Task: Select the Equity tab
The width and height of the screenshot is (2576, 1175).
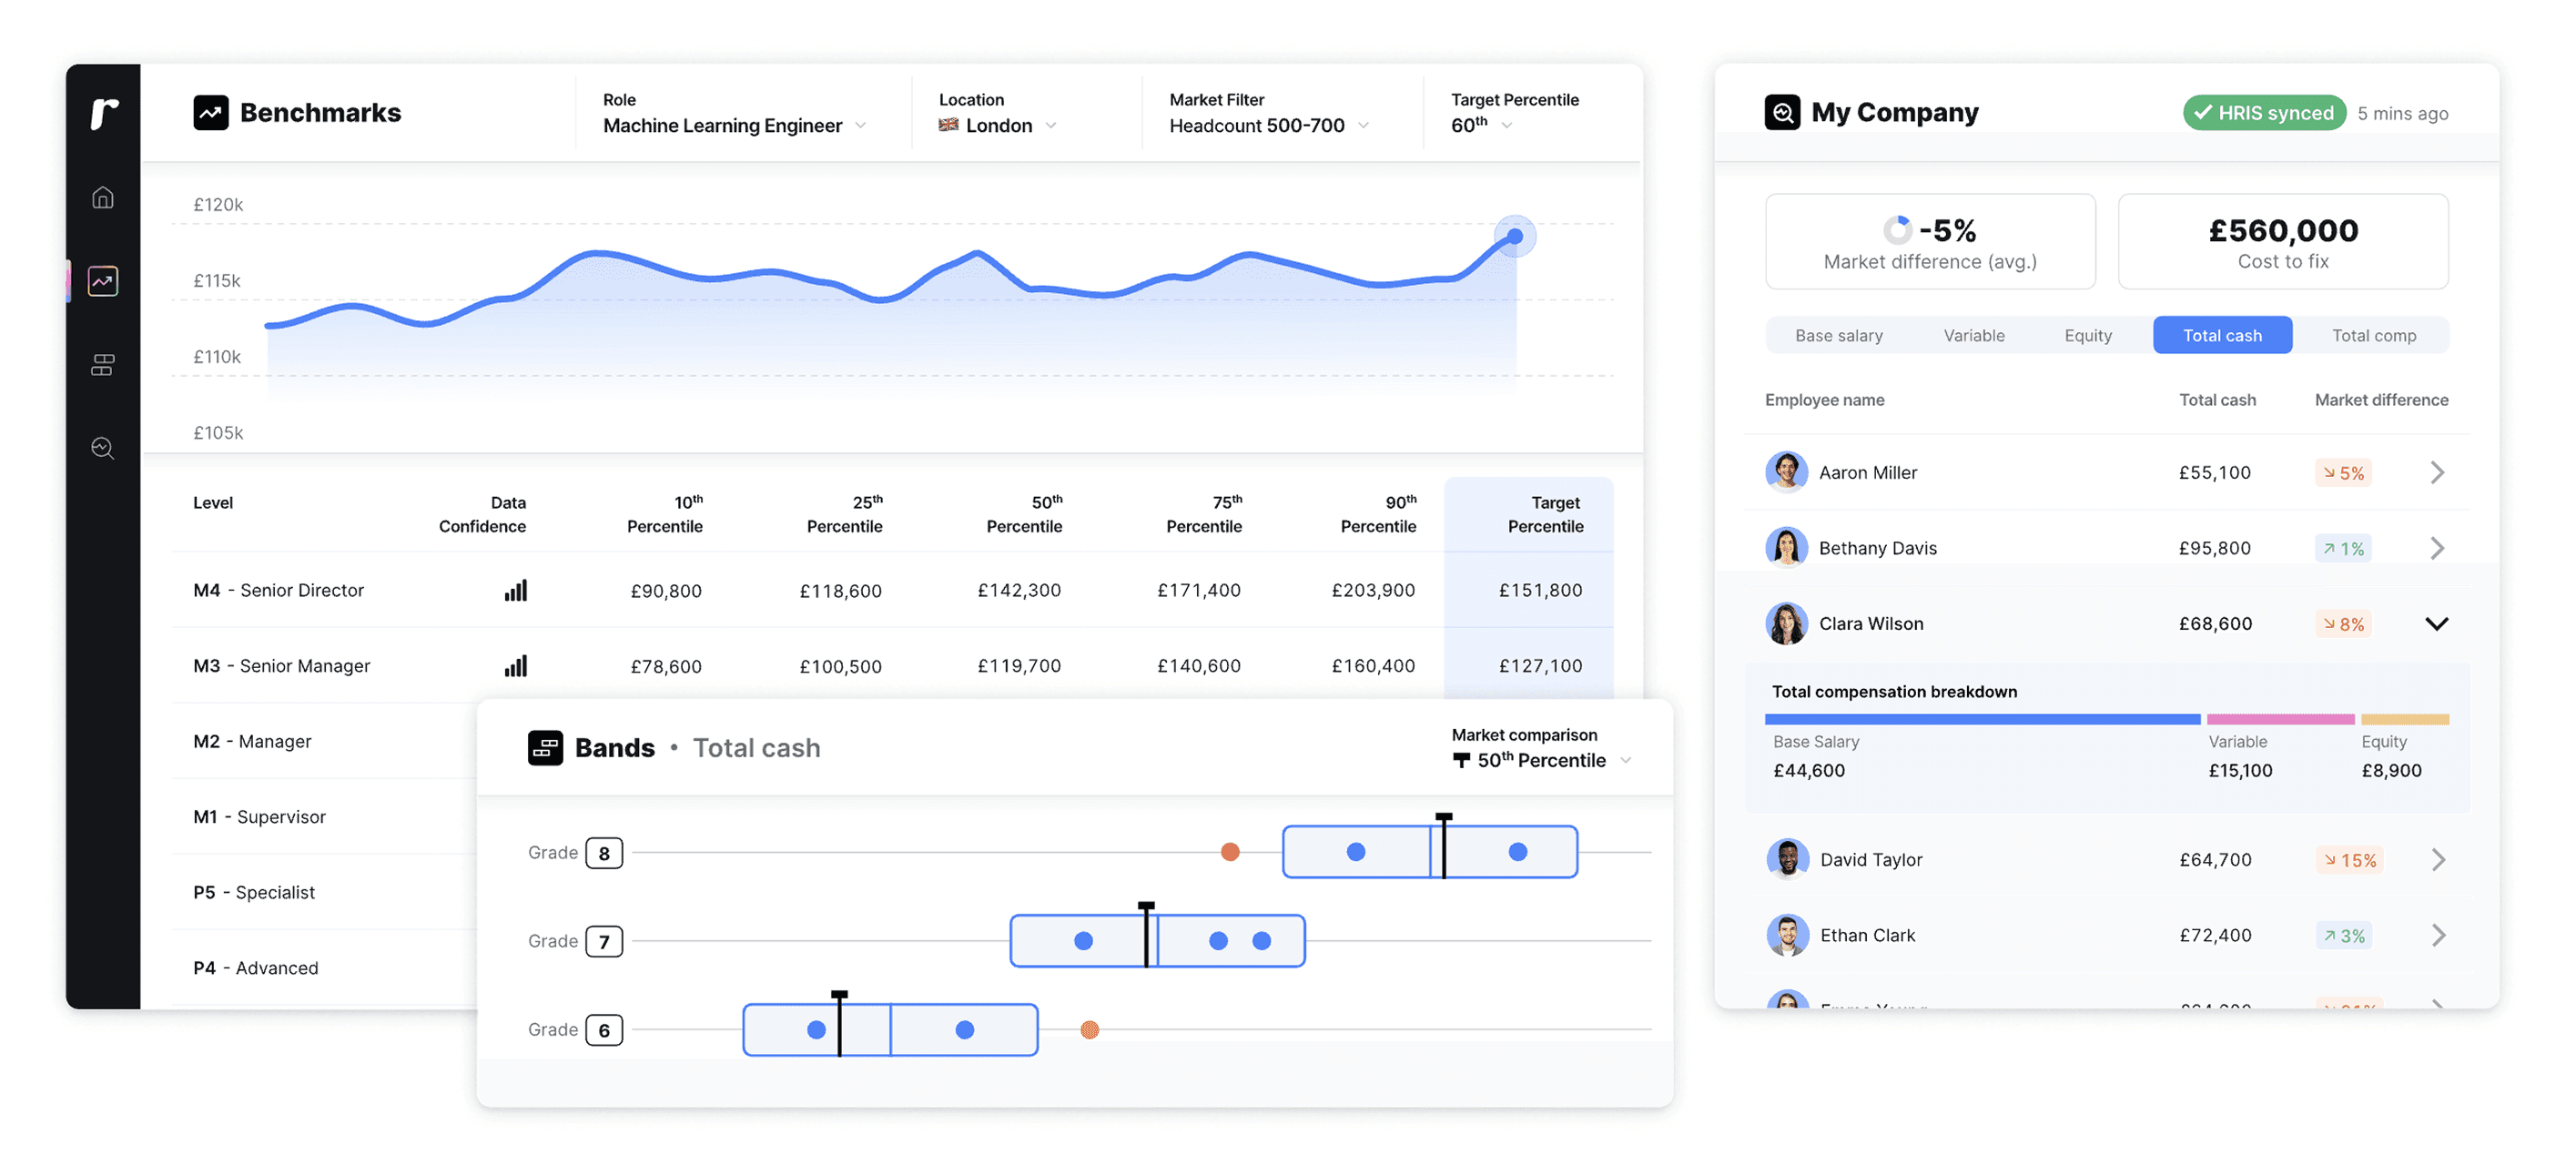Action: click(2087, 336)
